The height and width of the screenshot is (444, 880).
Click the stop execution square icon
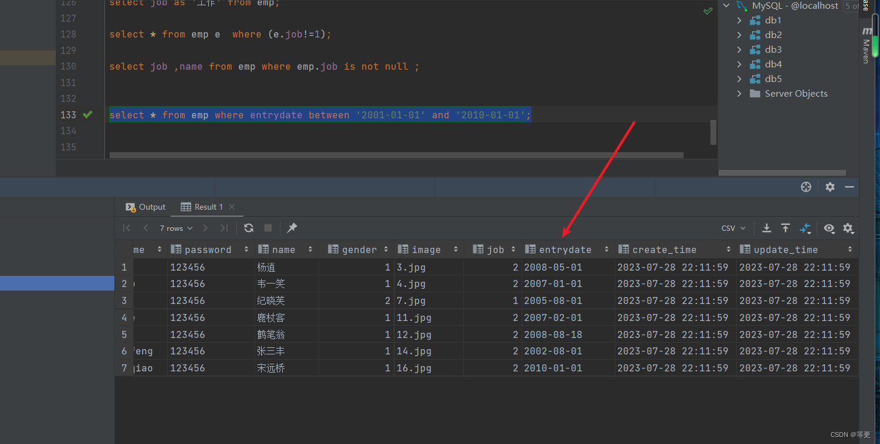click(x=268, y=228)
